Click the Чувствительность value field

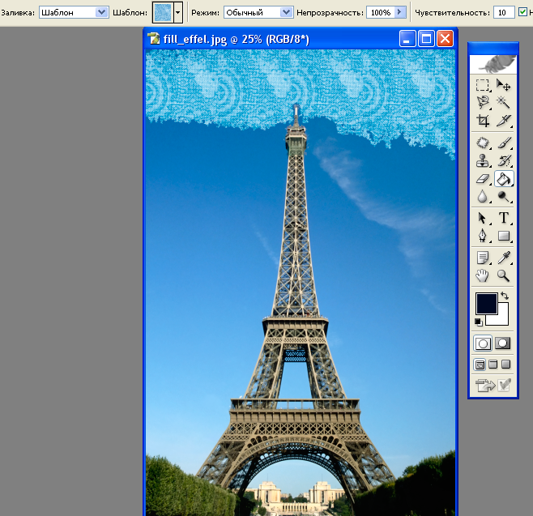click(x=504, y=13)
